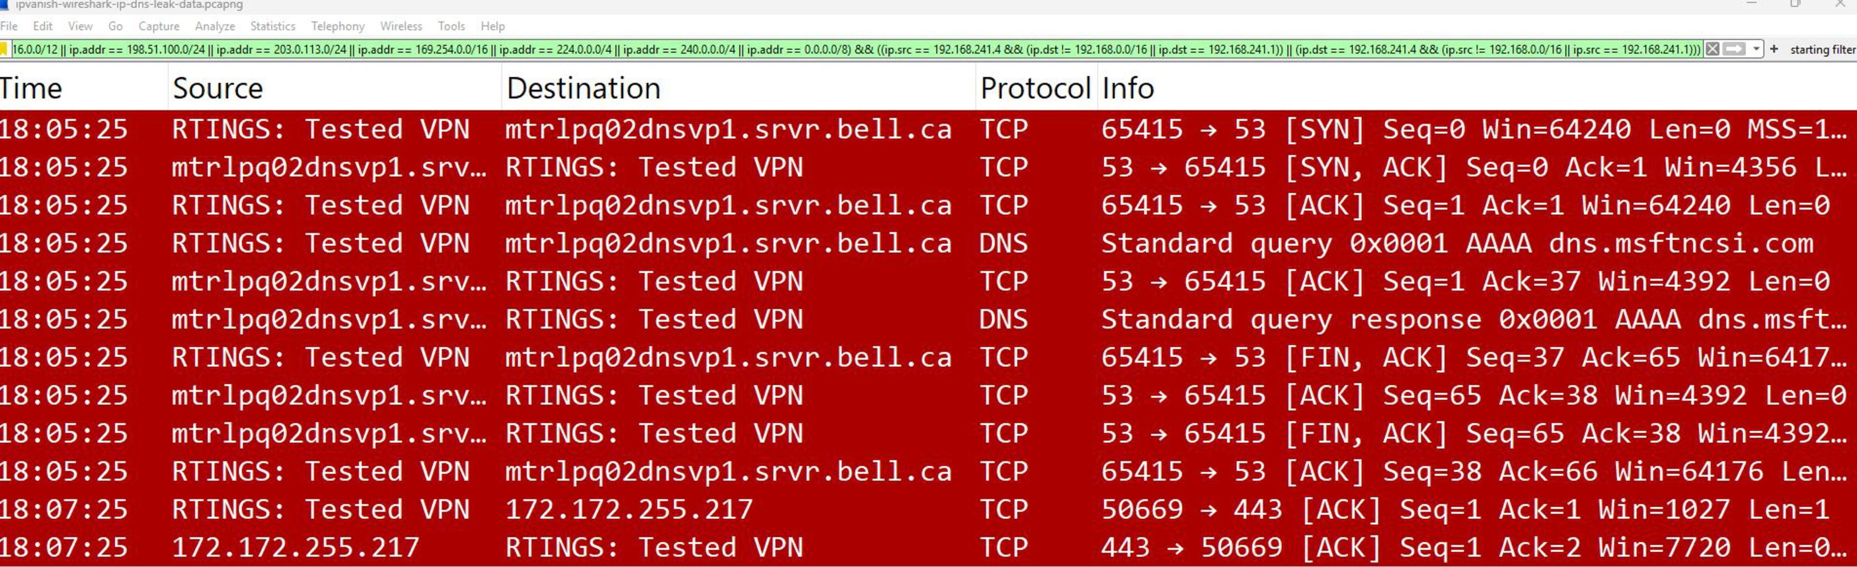Viewport: 1857px width, 567px height.
Task: Open the Capture menu
Action: pyautogui.click(x=159, y=26)
